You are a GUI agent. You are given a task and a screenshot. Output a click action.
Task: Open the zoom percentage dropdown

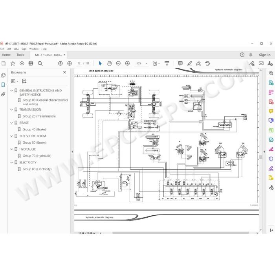click(147, 63)
